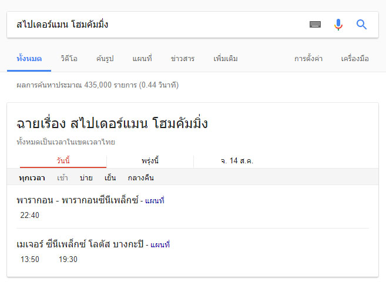
Task: Select the วันนี้ showtimes tab
Action: (x=63, y=161)
